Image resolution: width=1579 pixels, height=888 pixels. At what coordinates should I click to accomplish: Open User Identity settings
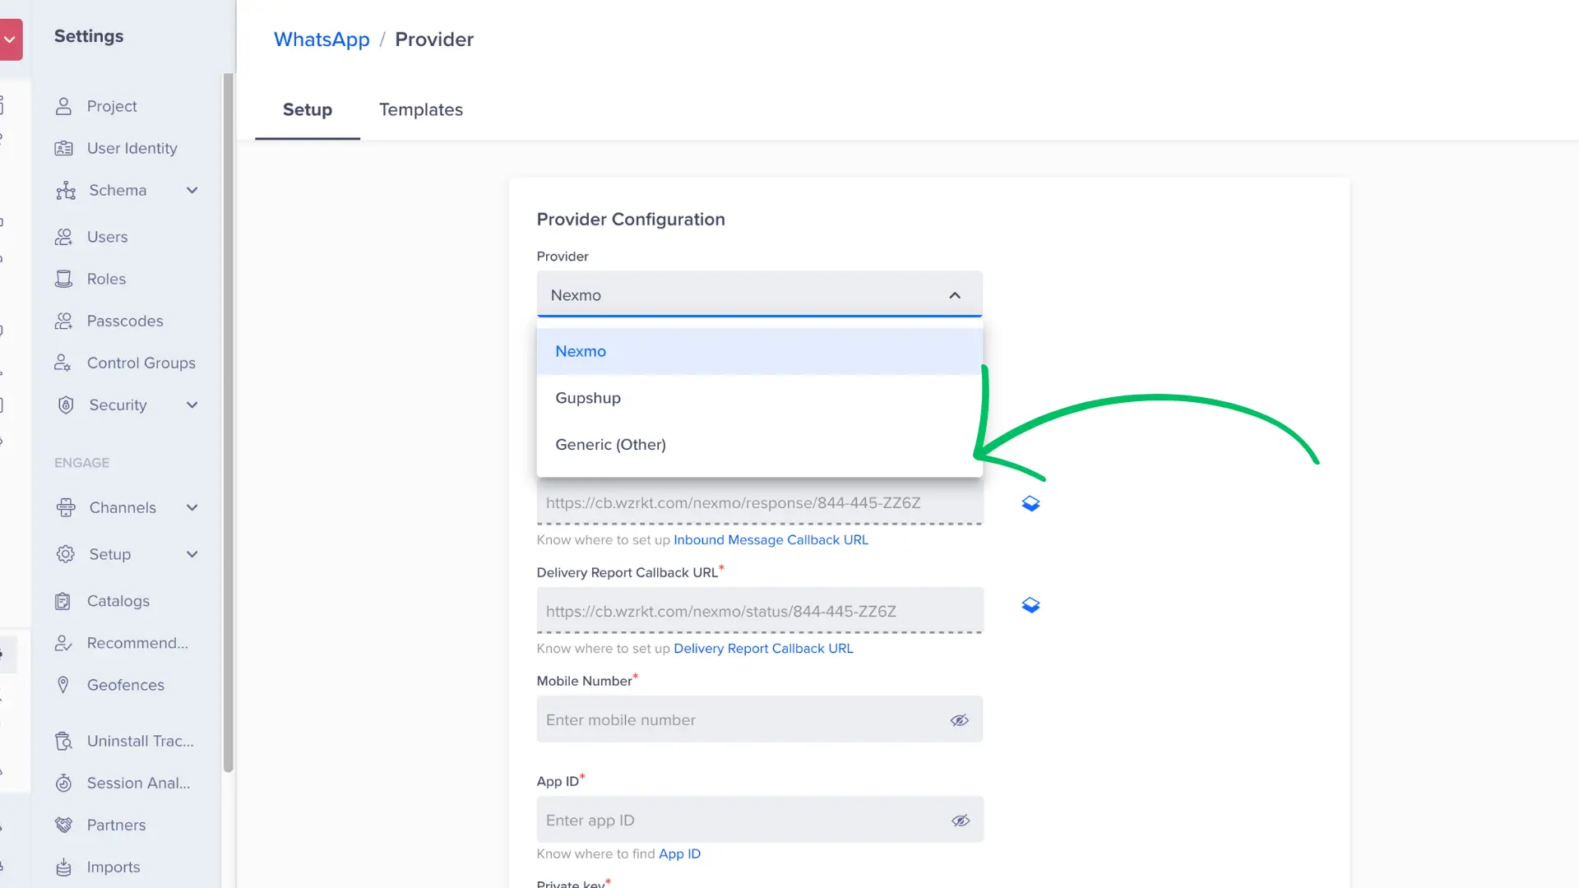[x=132, y=148]
